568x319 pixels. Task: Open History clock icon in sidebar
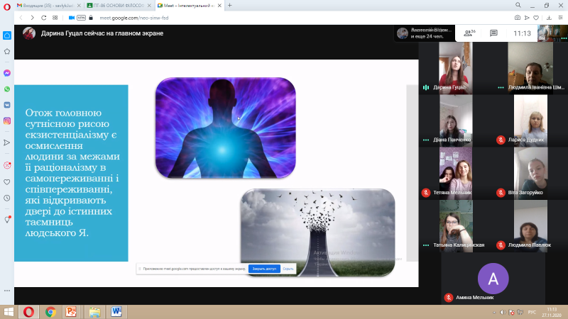click(x=7, y=198)
